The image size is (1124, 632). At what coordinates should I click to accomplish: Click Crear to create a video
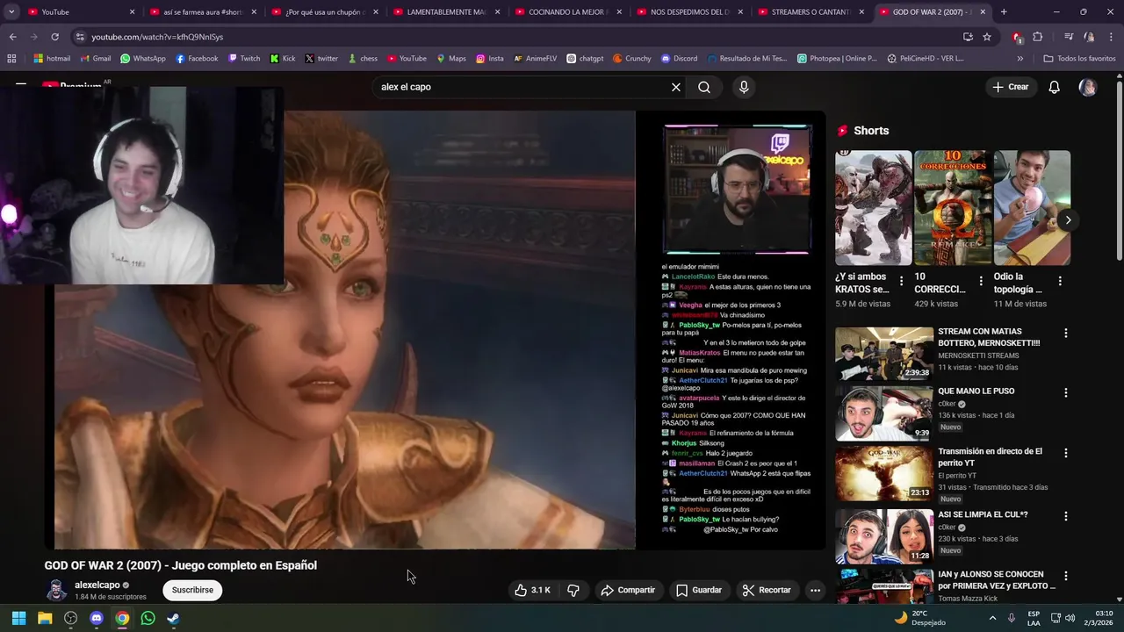1010,87
